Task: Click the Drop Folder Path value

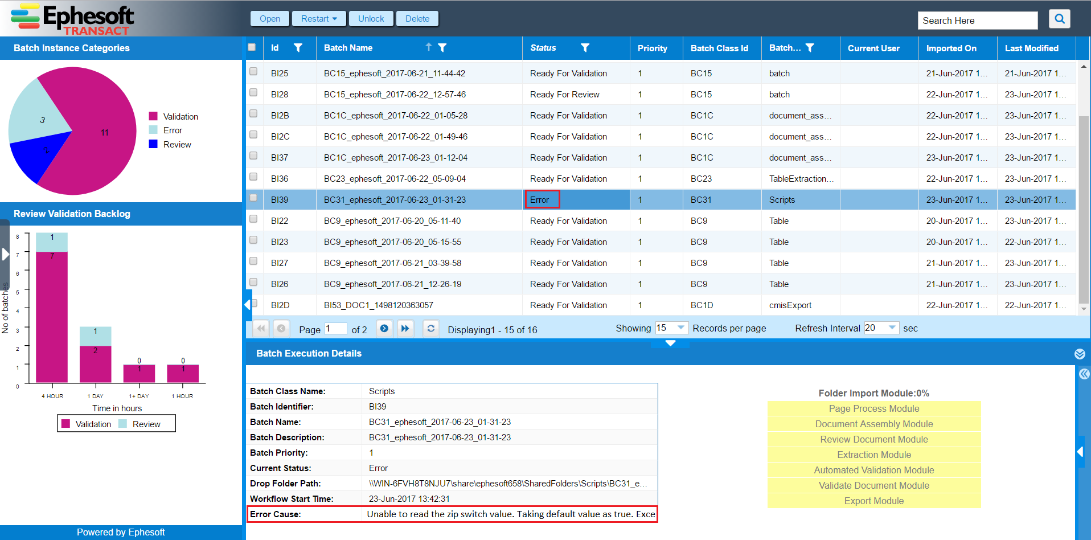Action: (508, 483)
